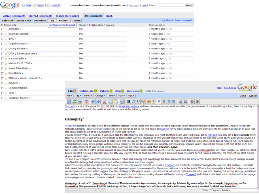
Task: Open the Change dropdown menu
Action: coord(100,96)
